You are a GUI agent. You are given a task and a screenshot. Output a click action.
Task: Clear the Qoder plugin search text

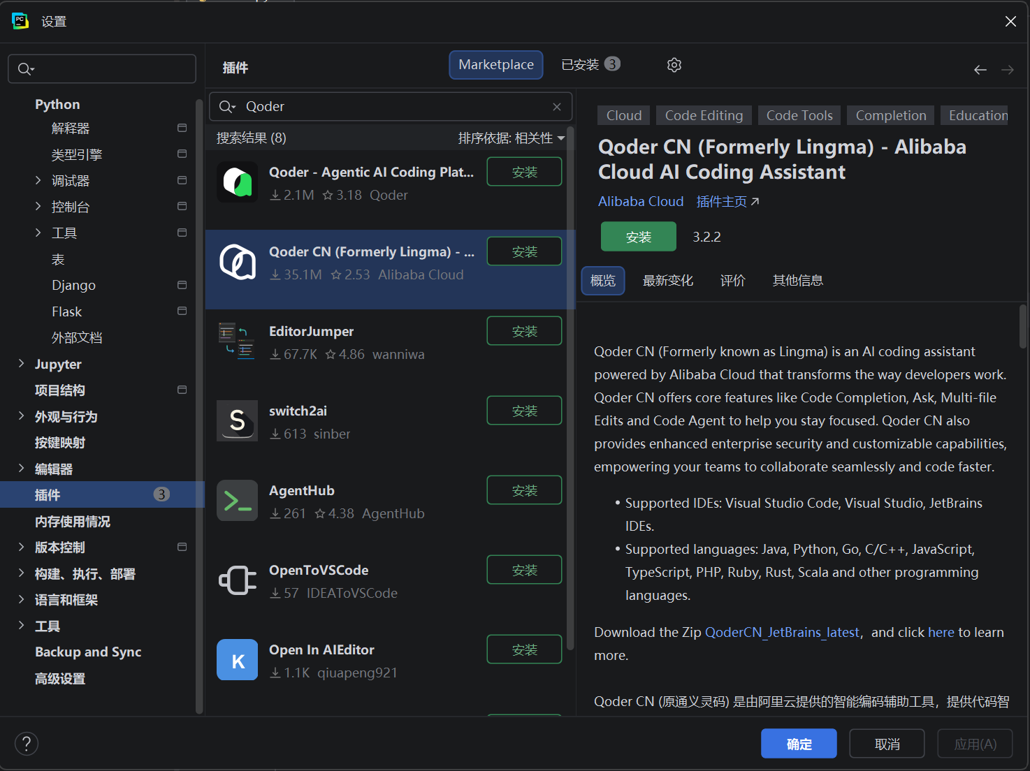tap(557, 107)
